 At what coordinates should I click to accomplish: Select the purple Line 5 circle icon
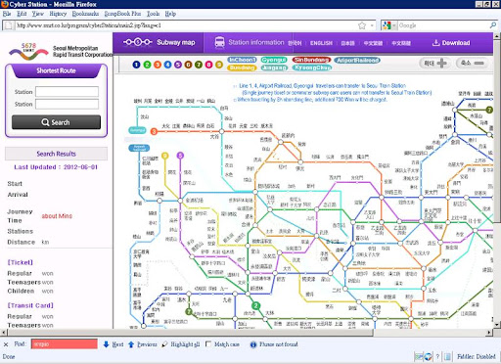tap(178, 65)
